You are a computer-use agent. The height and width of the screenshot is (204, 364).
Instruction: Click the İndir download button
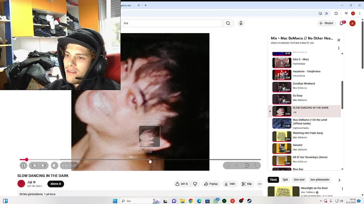click(x=229, y=184)
